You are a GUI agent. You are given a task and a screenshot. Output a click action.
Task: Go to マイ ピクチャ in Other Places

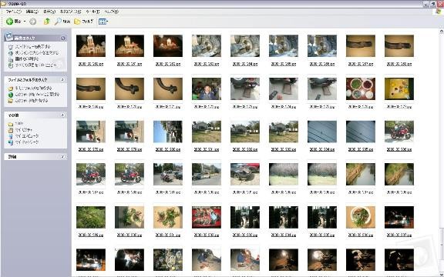tap(23, 130)
